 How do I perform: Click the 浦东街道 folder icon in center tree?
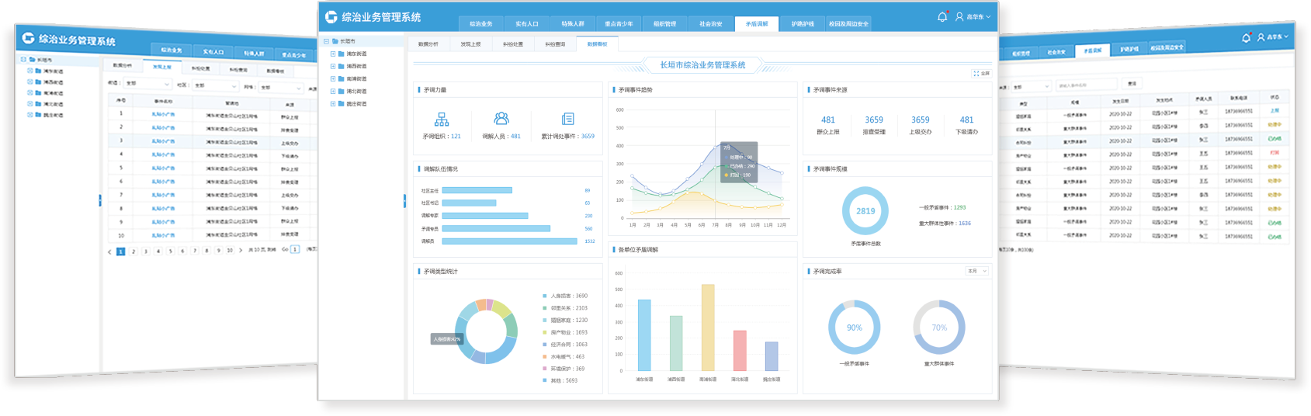coord(342,54)
